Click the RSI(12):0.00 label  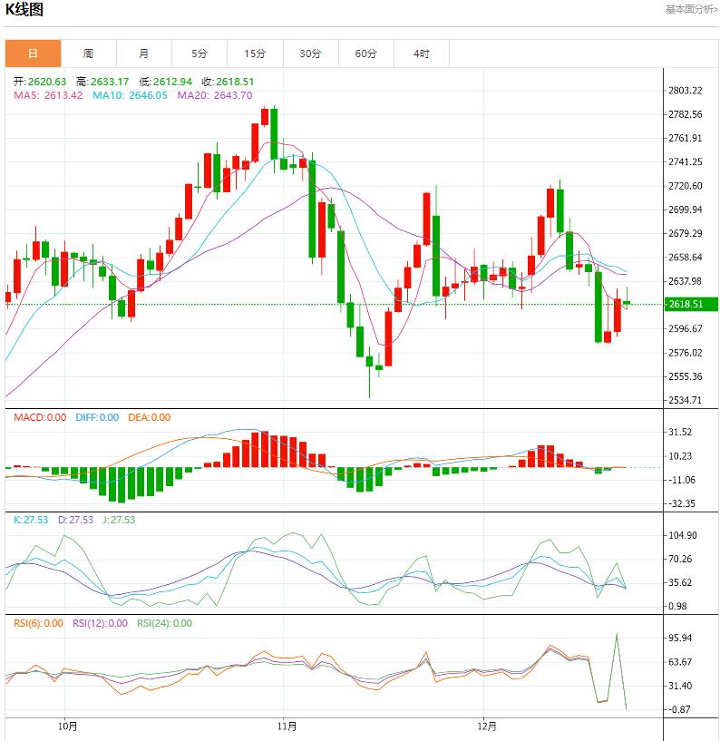pos(100,623)
